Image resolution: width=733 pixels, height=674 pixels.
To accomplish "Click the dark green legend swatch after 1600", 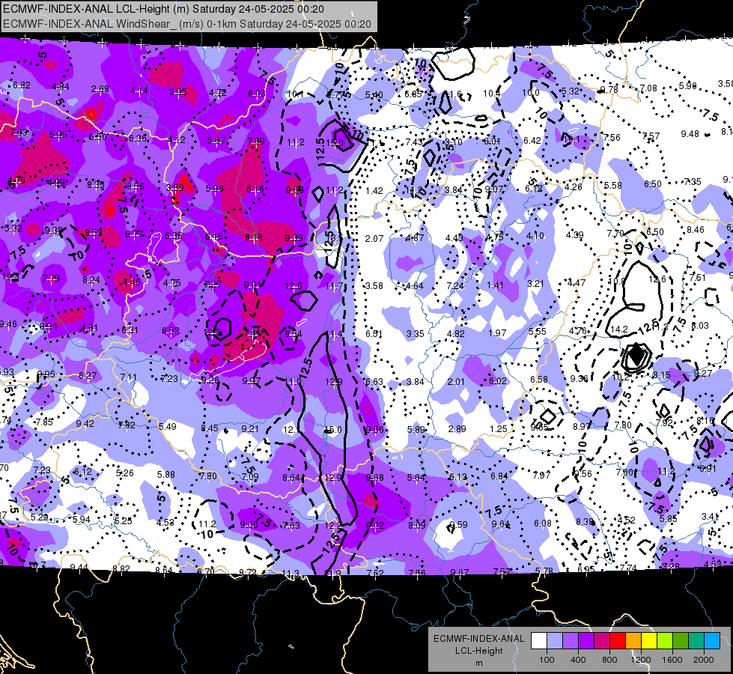I will (x=681, y=641).
